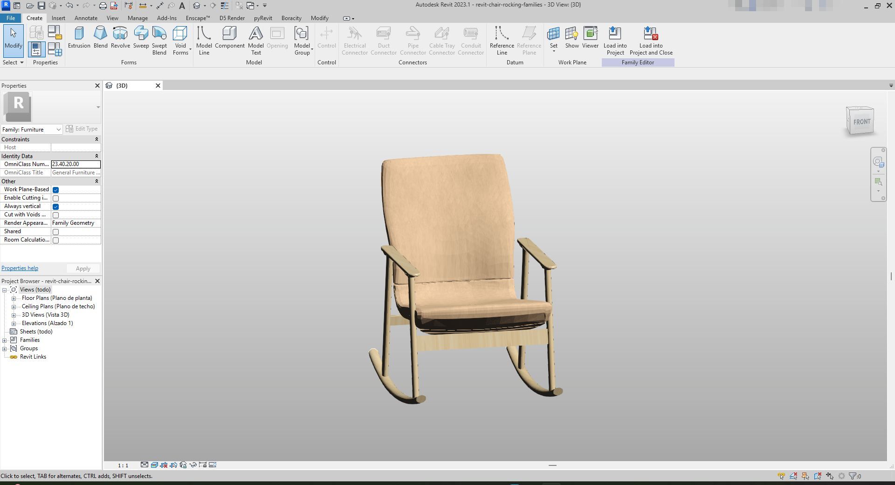Open the Model Group dropdown
Image resolution: width=895 pixels, height=485 pixels.
pos(302,41)
